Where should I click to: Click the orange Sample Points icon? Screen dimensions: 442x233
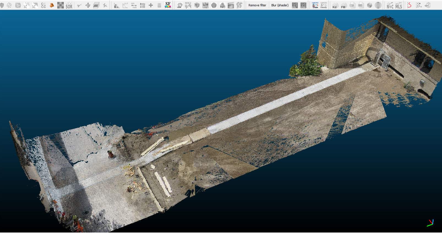click(52, 5)
